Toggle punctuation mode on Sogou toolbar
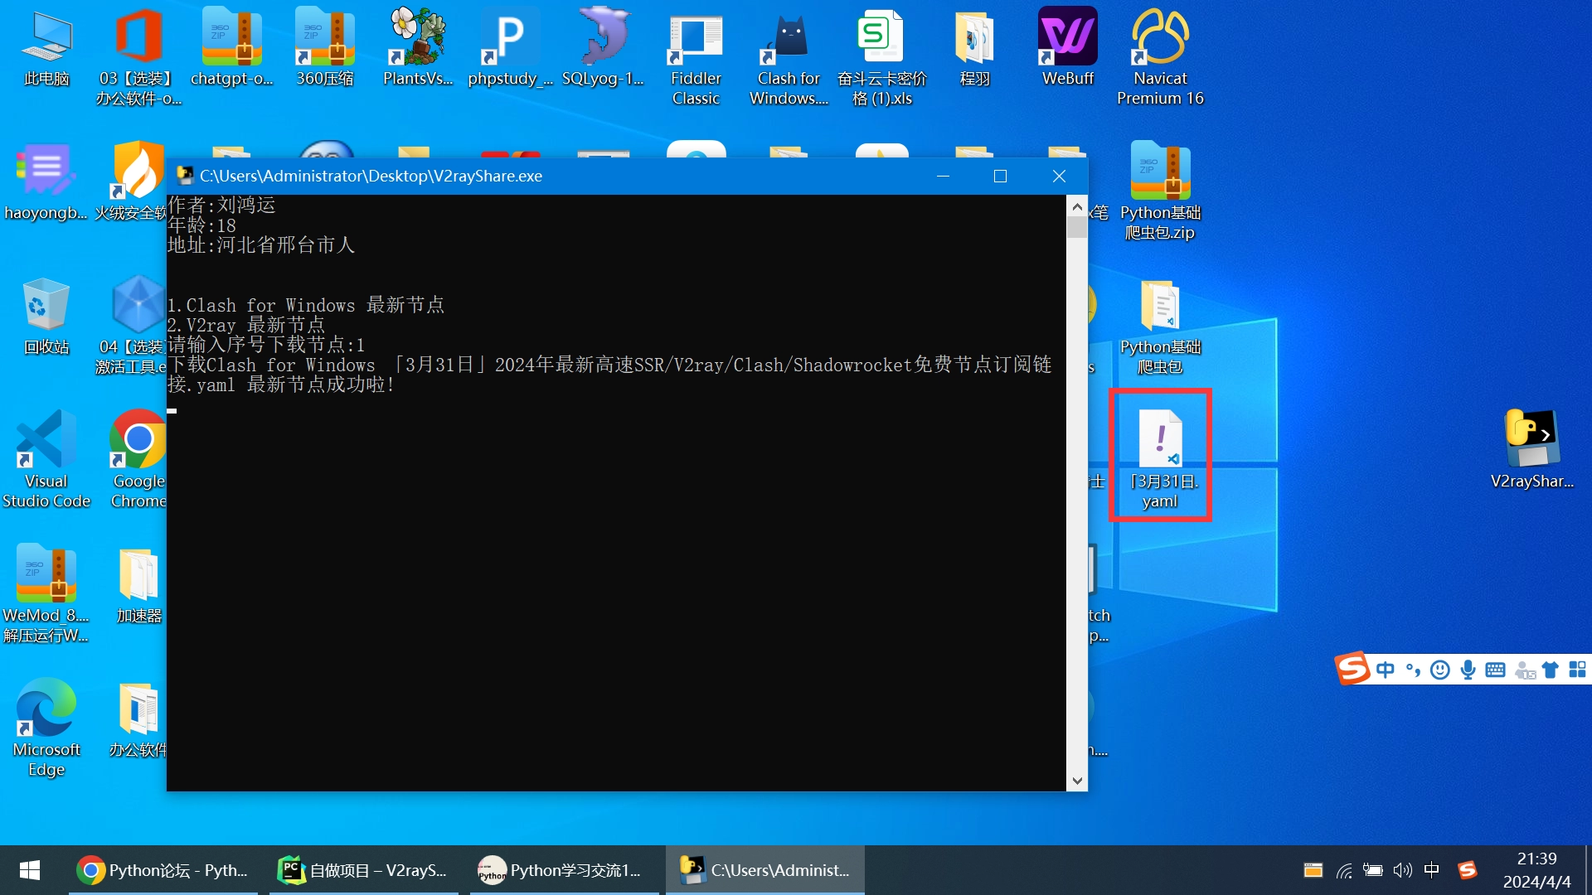 click(1413, 670)
